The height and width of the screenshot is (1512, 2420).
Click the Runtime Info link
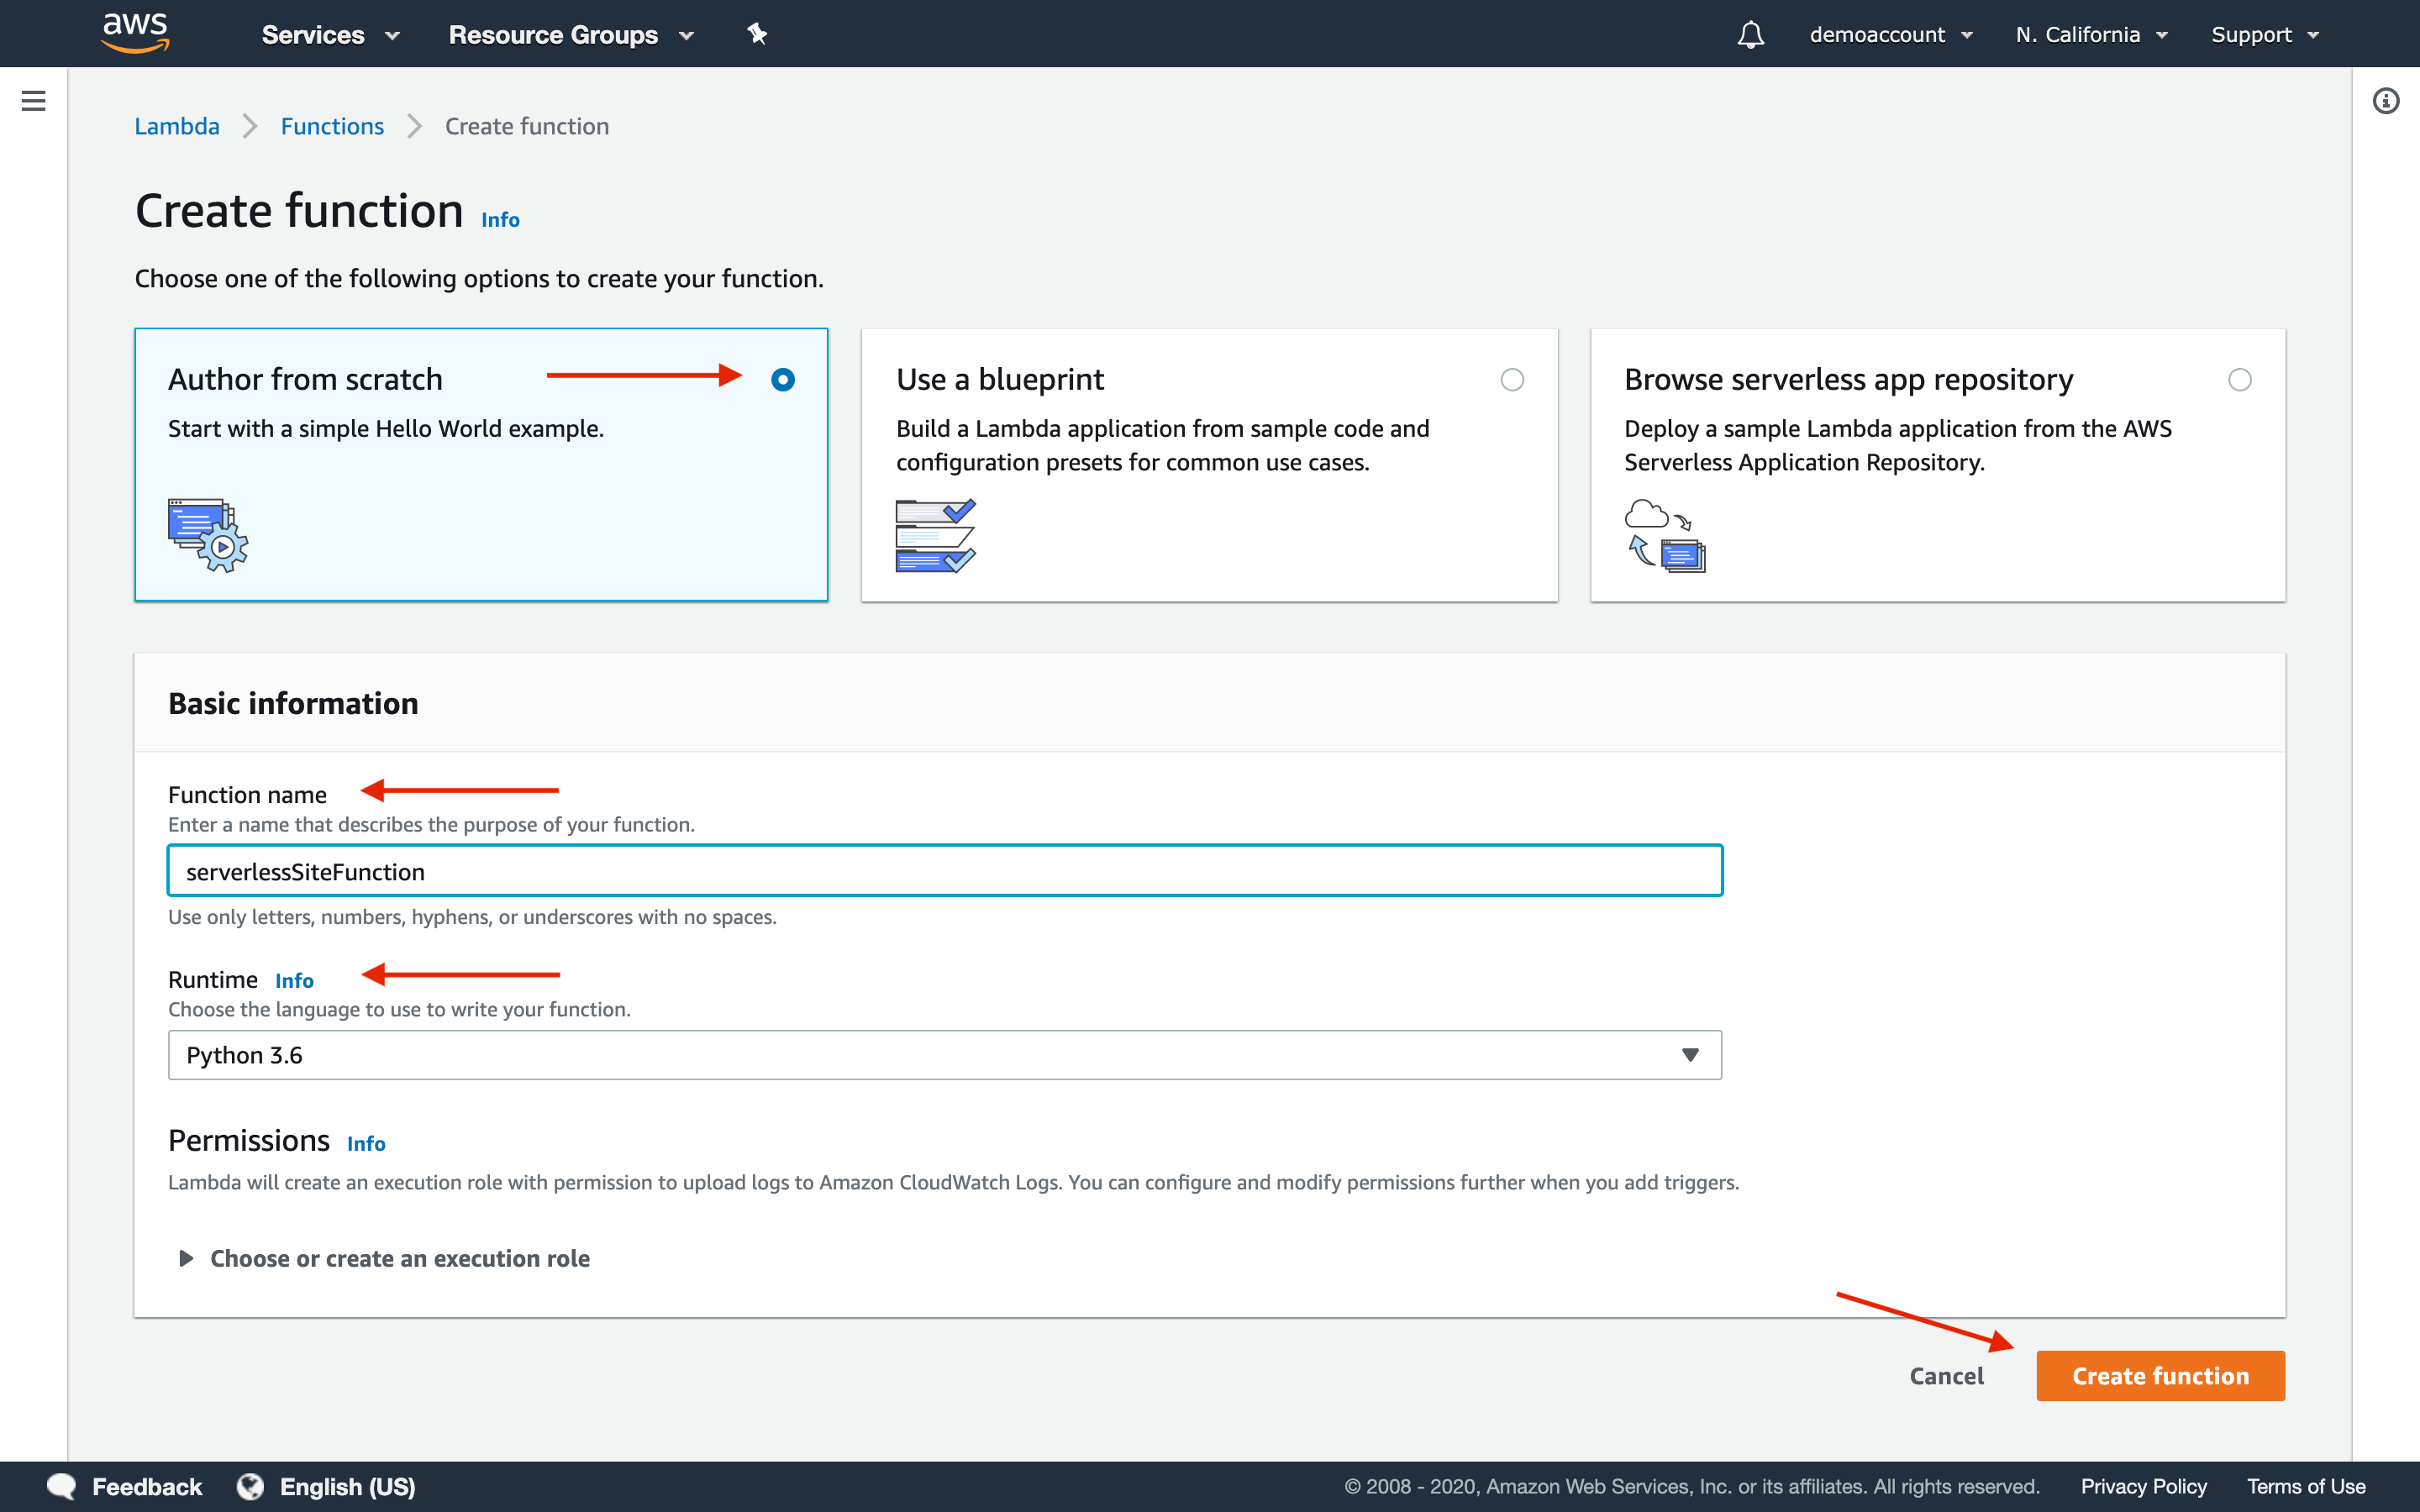[292, 979]
